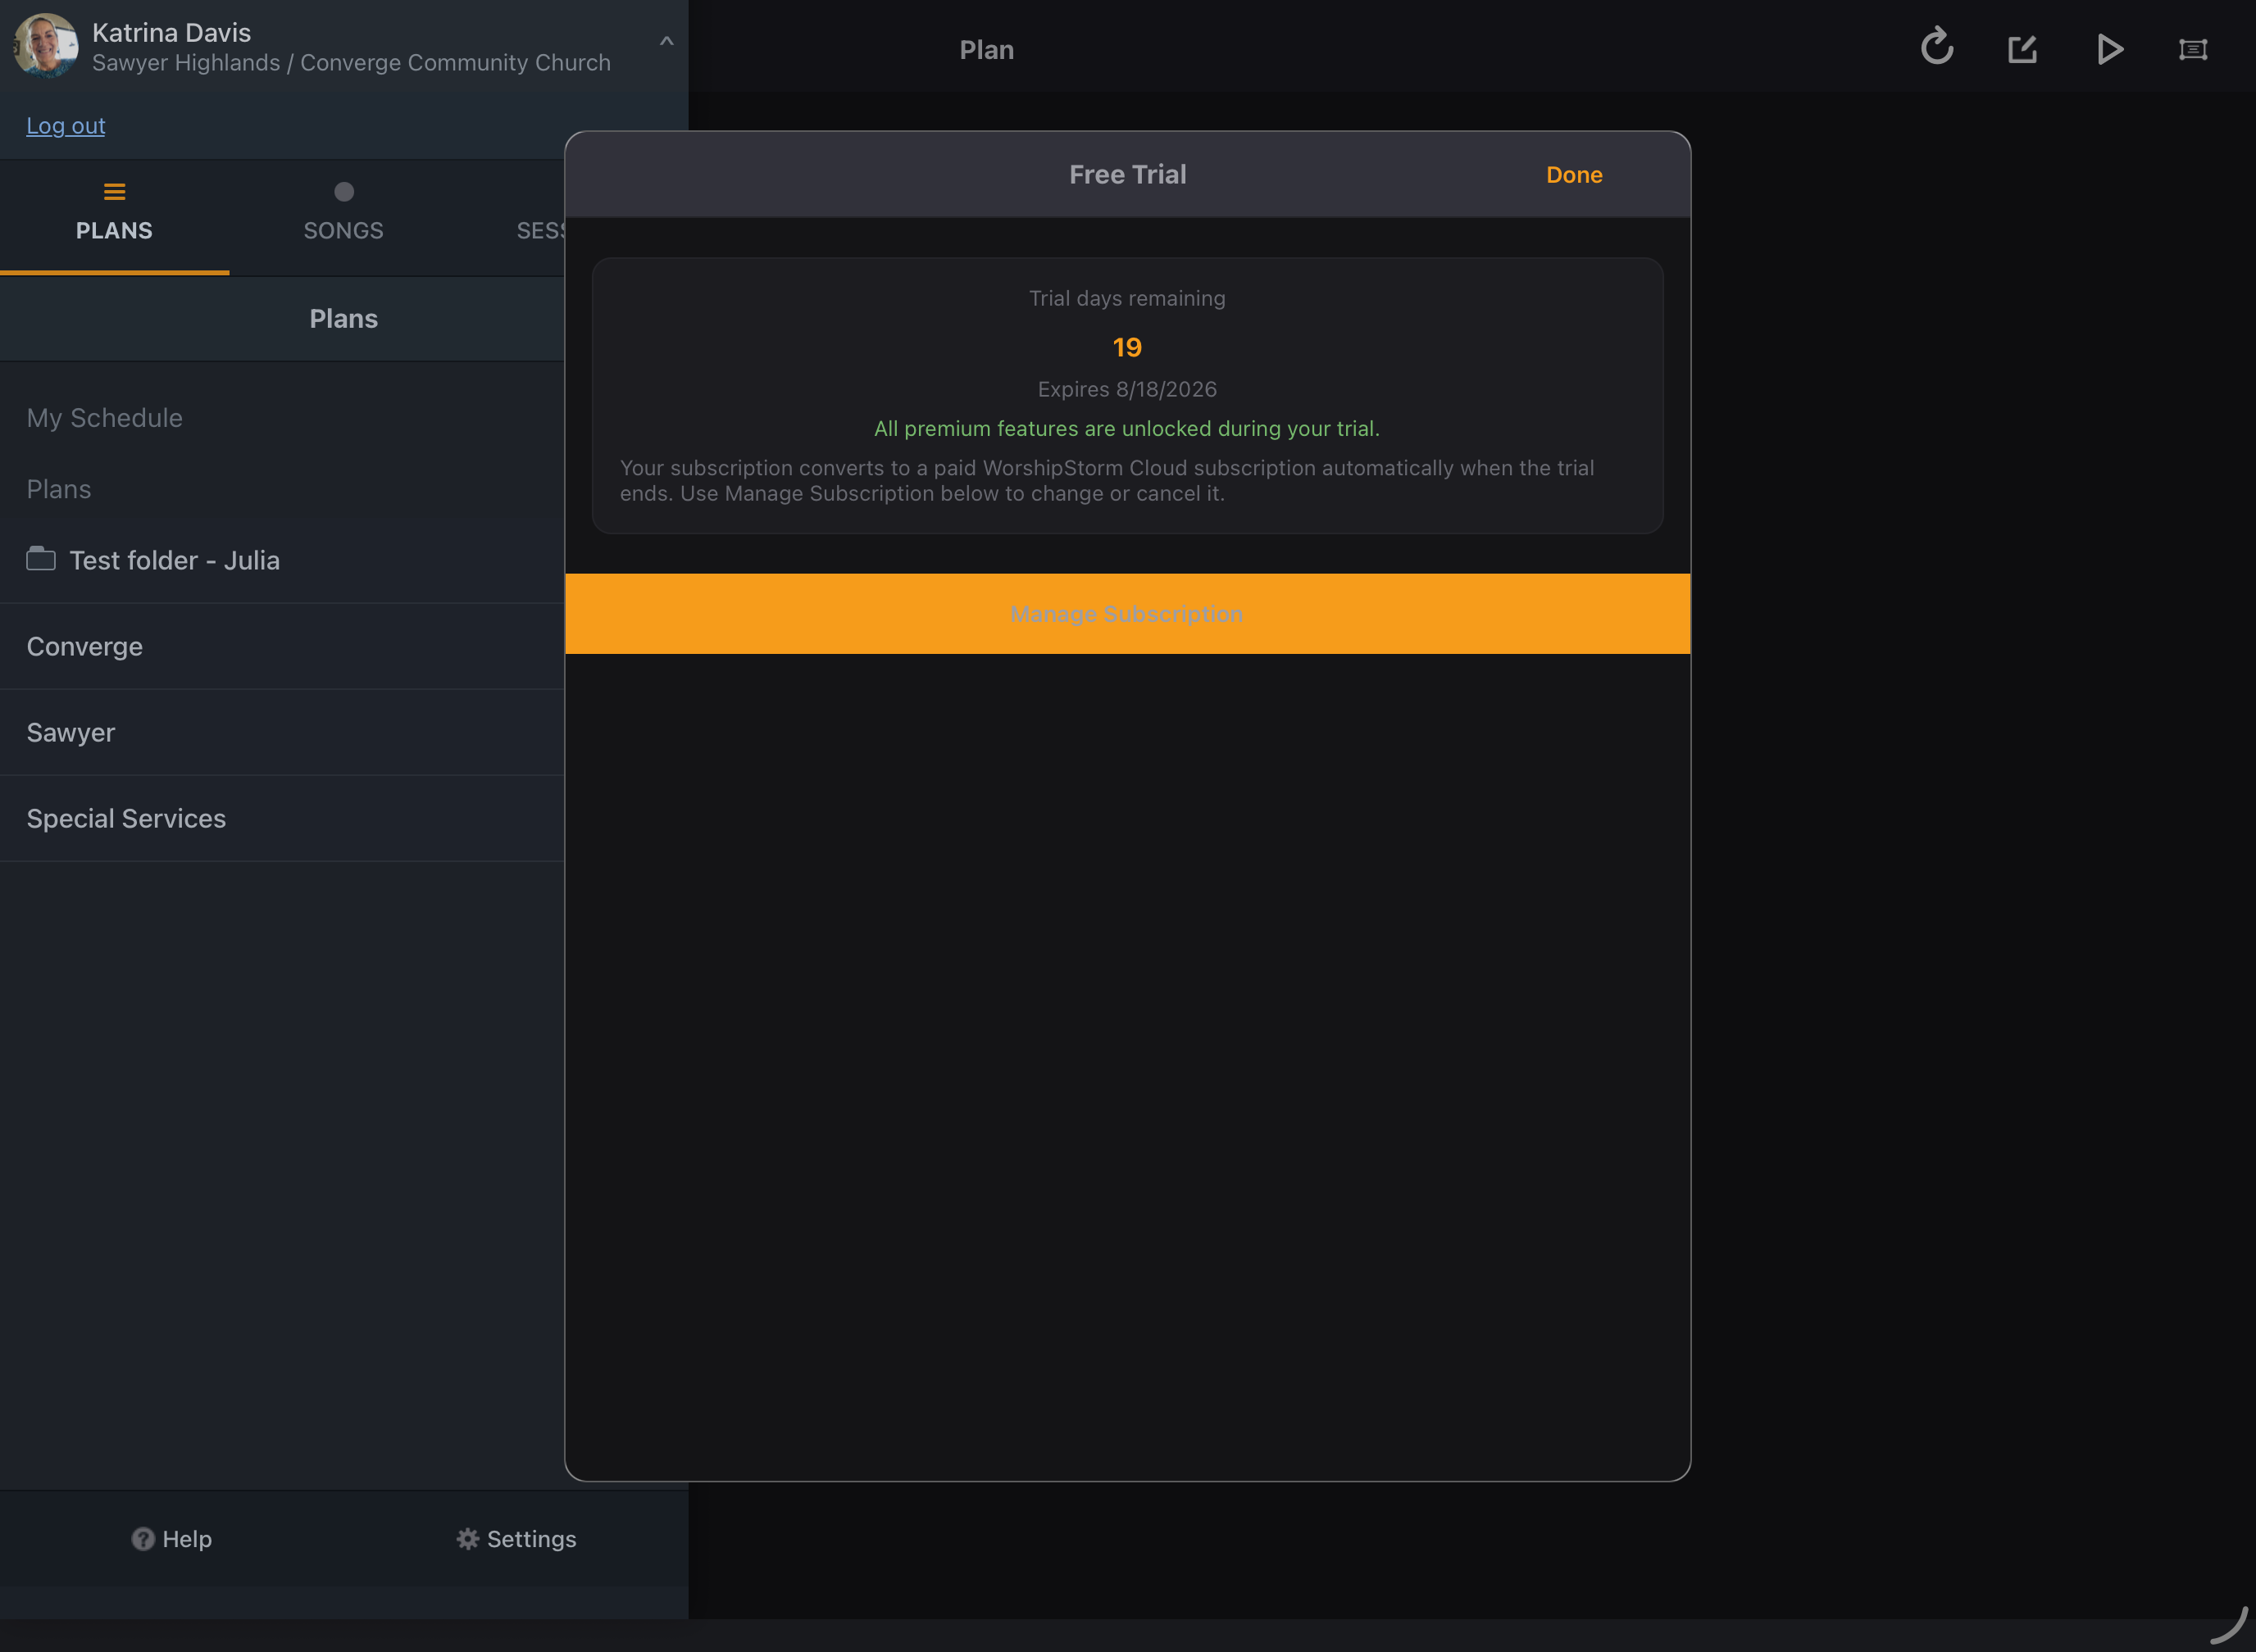Open the Converge folder row

[282, 646]
